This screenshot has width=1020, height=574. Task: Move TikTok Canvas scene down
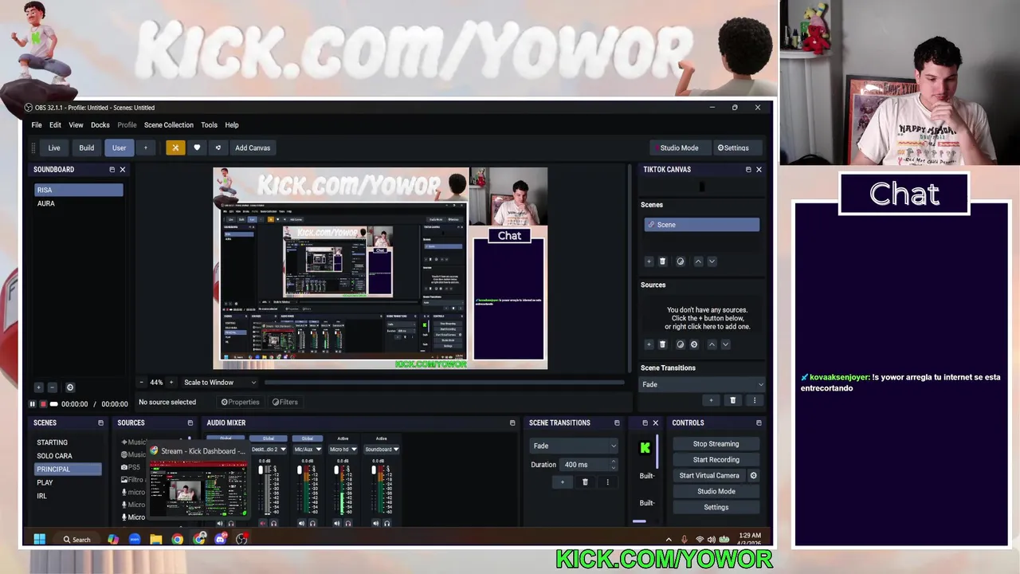pyautogui.click(x=712, y=261)
